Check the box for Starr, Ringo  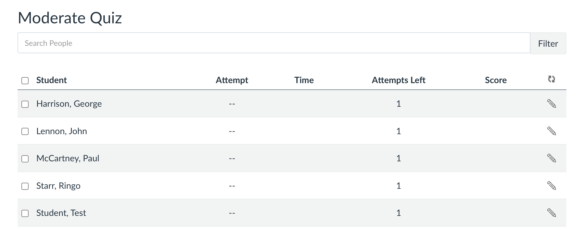[x=25, y=186]
